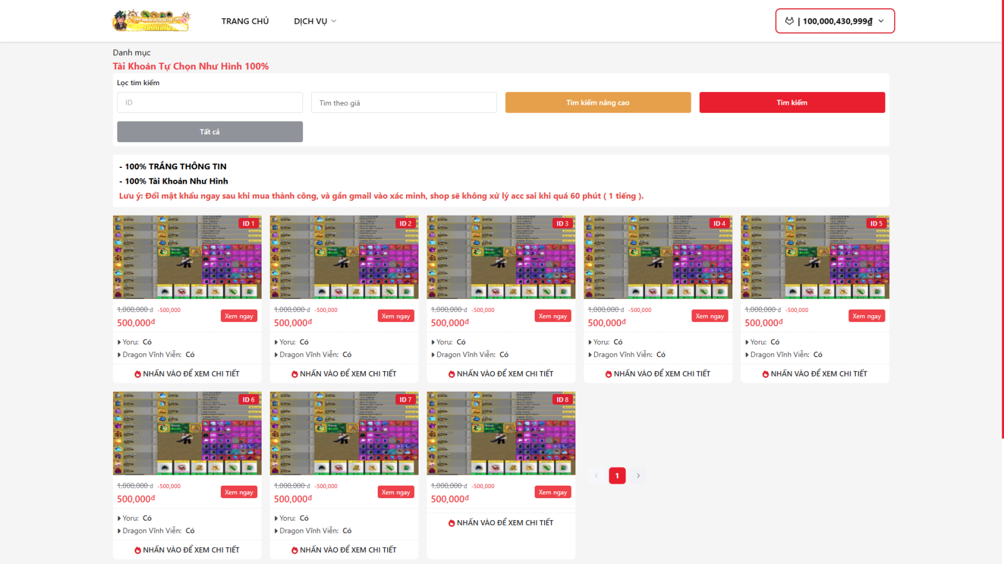
Task: Click the 100% TRẮNG THÔNG TIN note
Action: 173,167
